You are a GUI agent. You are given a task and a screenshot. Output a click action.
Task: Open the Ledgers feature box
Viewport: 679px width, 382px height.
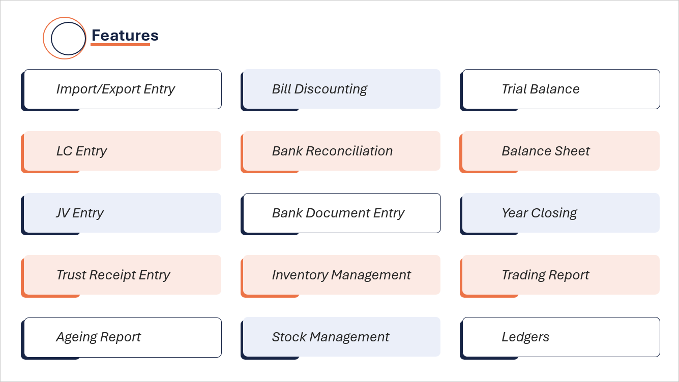pos(561,337)
